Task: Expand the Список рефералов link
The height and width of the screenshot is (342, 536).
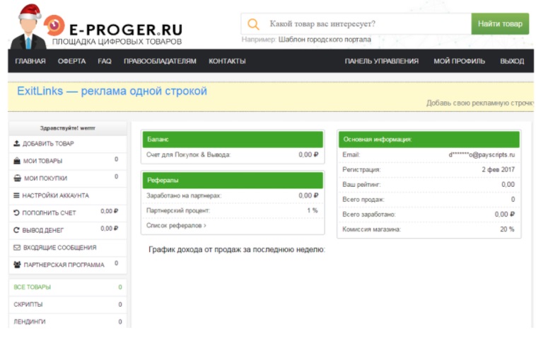Action: pos(176,225)
